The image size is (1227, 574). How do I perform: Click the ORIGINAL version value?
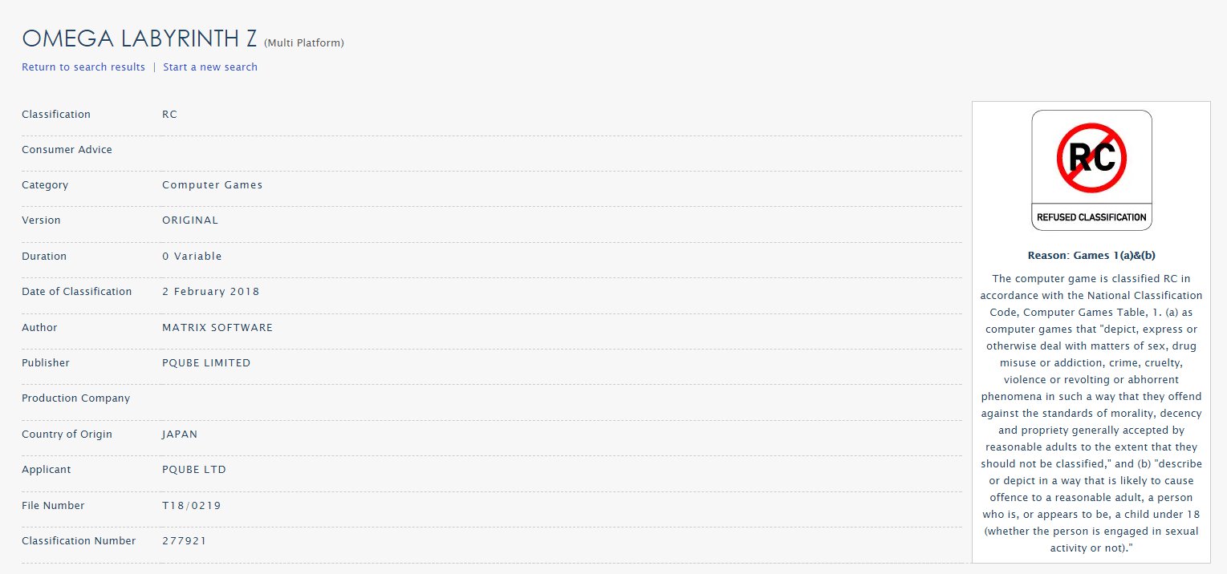pyautogui.click(x=189, y=220)
